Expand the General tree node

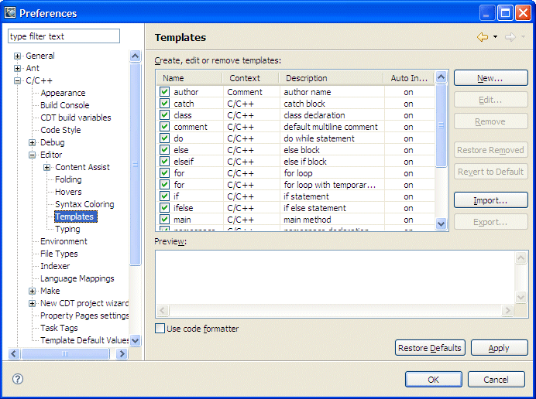(18, 56)
